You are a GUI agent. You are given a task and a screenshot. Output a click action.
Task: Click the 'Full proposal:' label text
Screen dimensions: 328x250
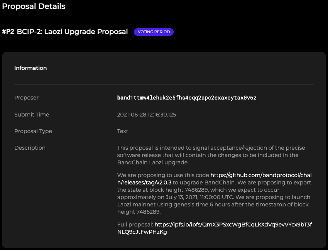tap(135, 225)
